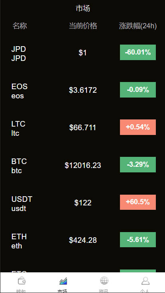Click the ETH price $424.28
The width and height of the screenshot is (165, 293).
pos(83,240)
